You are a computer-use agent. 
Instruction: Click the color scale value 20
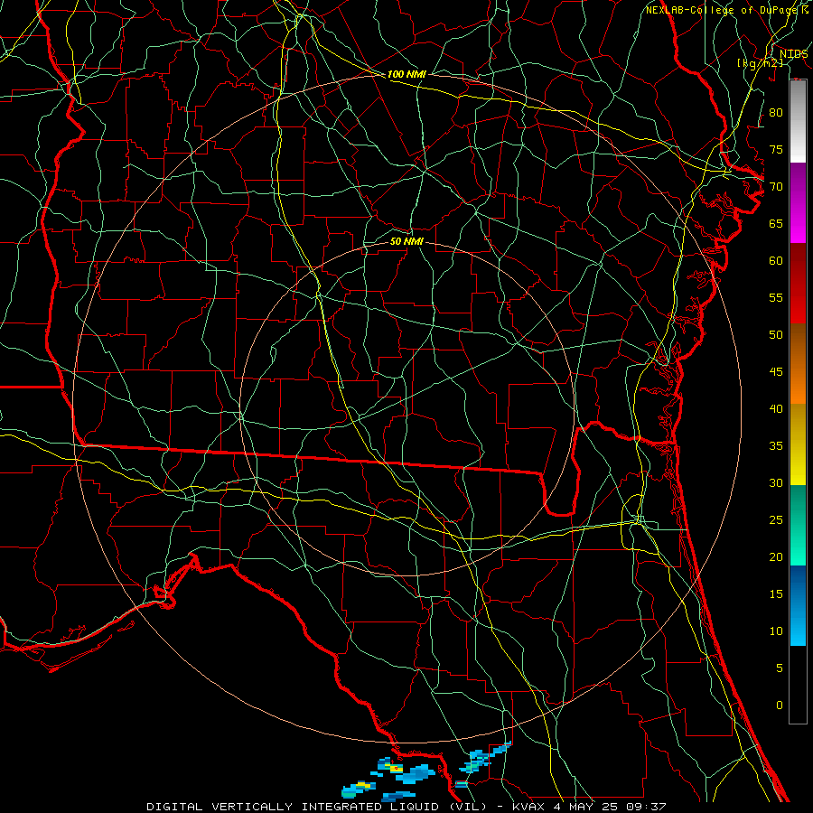pyautogui.click(x=776, y=556)
